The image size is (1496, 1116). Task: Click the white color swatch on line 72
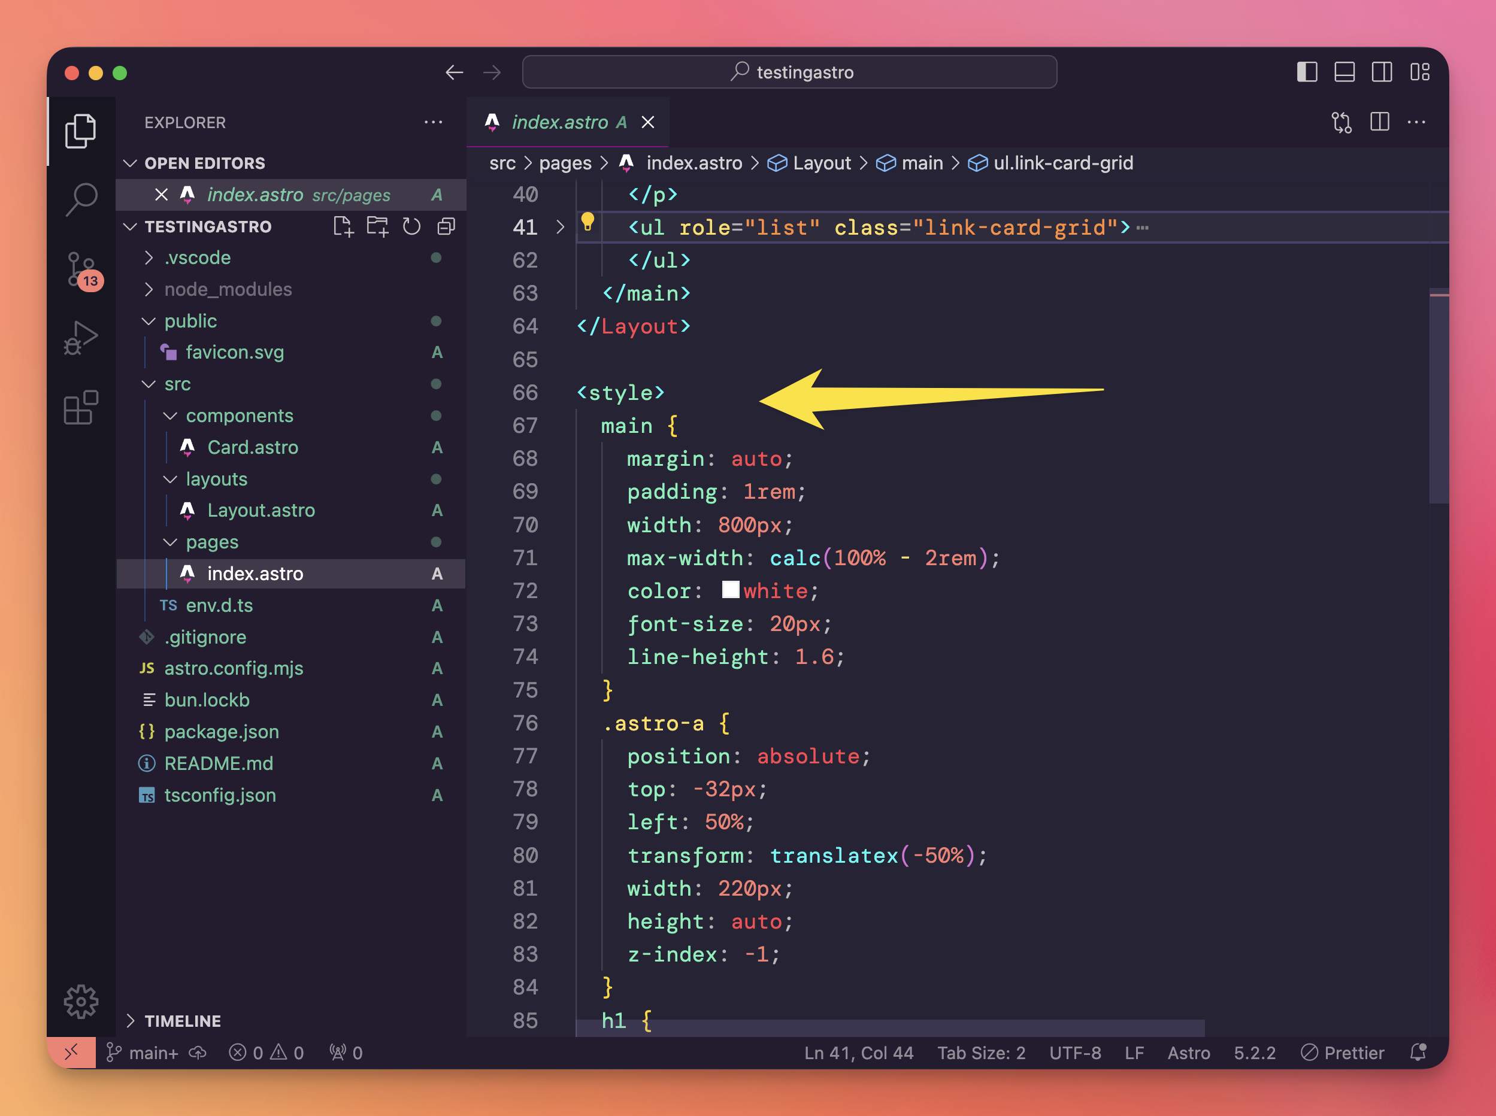[x=731, y=590]
